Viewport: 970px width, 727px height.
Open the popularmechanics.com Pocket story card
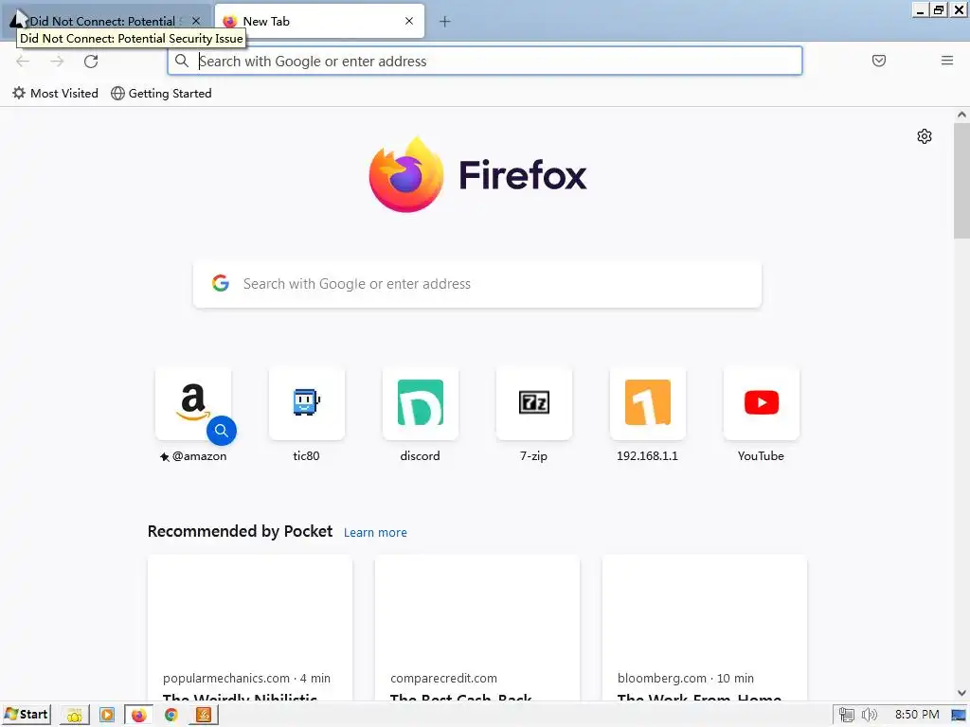pos(250,628)
